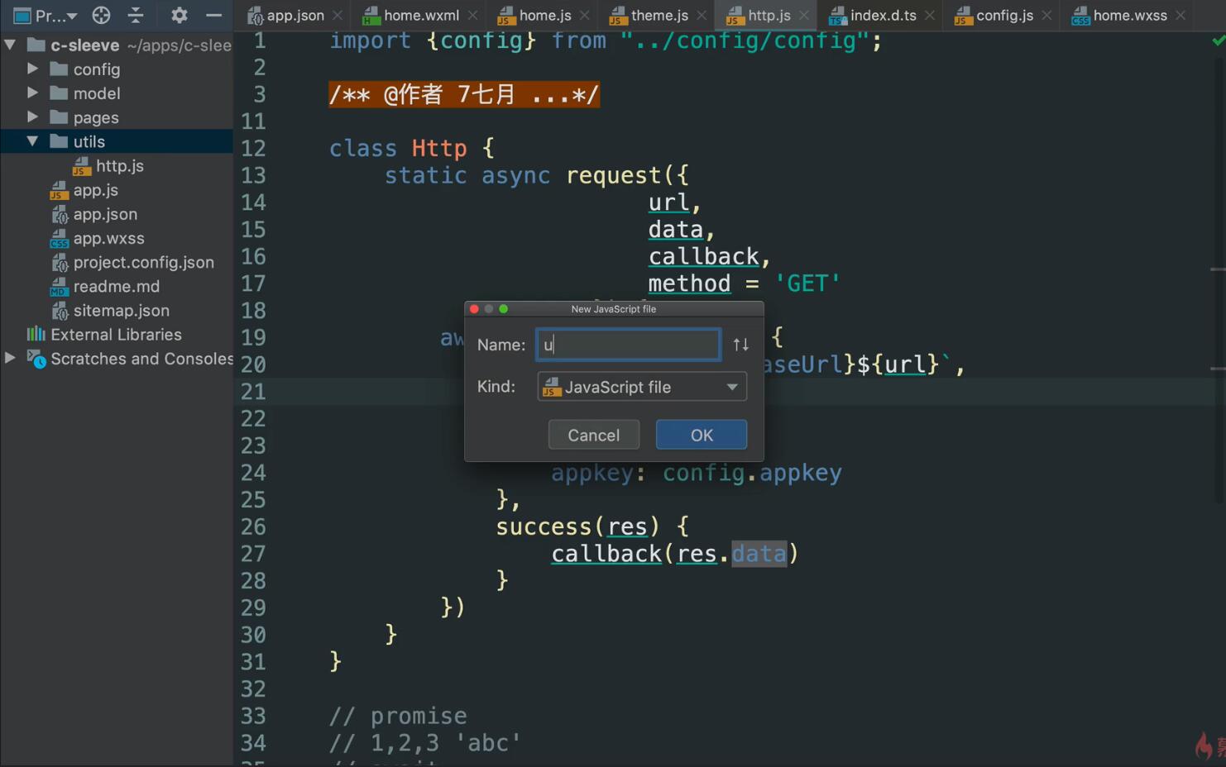Click the Project view dropdown
The image size is (1226, 767).
coord(45,15)
